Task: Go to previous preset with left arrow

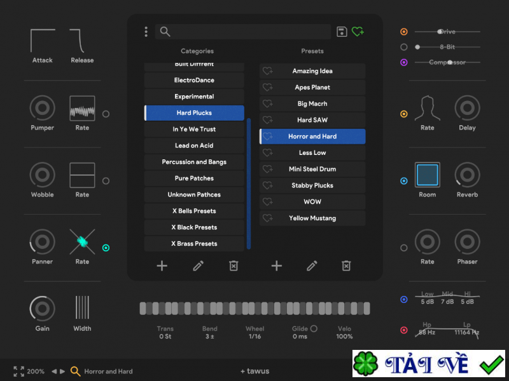Action: click(54, 371)
